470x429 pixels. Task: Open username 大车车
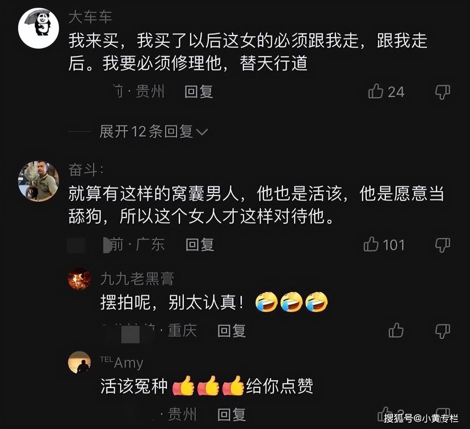(x=90, y=17)
